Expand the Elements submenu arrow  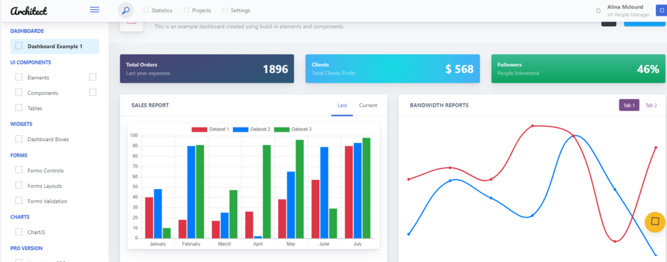coord(92,77)
